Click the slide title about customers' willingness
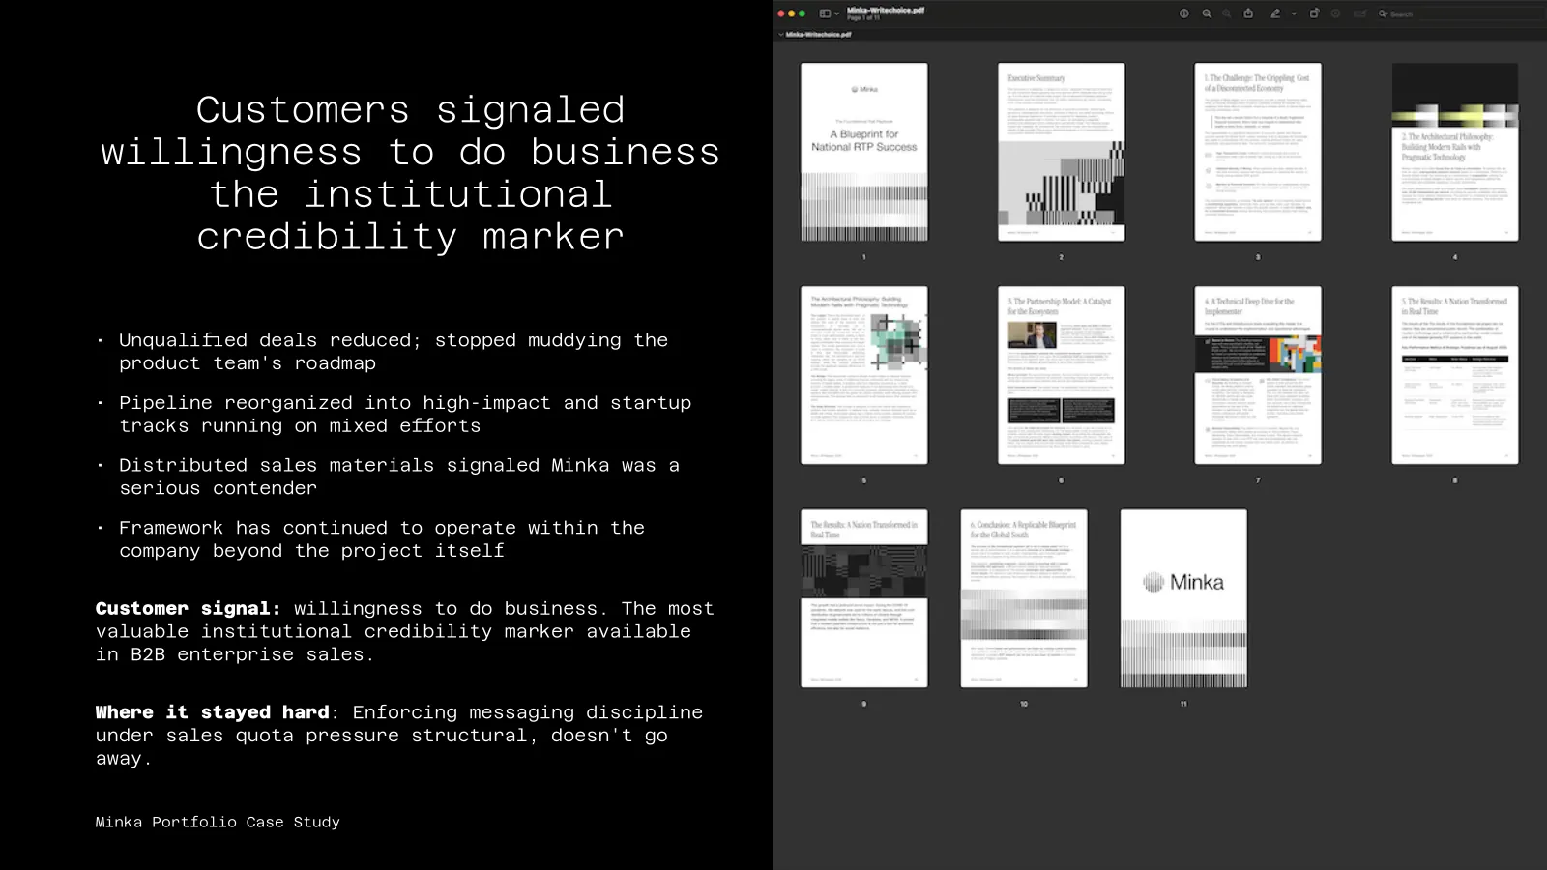 pos(411,173)
